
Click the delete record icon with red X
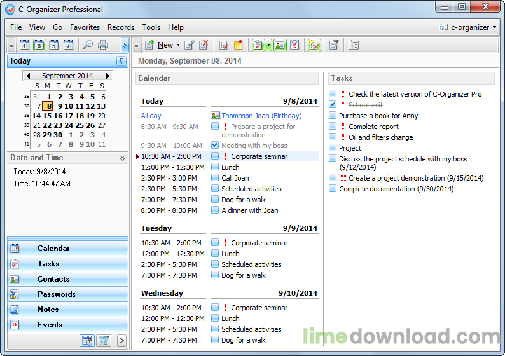204,45
